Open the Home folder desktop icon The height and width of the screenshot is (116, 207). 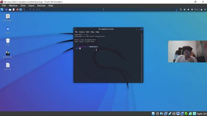coord(8,30)
